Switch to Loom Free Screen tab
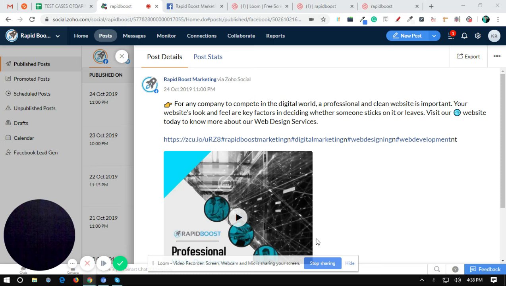This screenshot has width=506, height=286. [260, 6]
